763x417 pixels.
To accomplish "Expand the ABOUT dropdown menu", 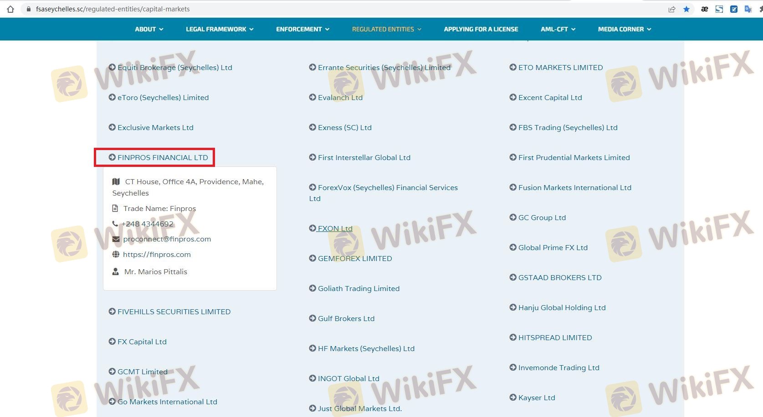I will point(149,29).
